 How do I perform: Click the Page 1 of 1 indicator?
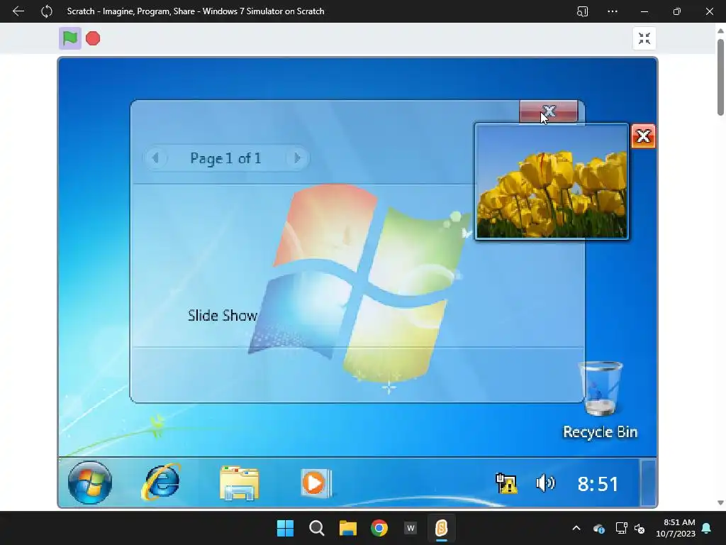(x=226, y=158)
